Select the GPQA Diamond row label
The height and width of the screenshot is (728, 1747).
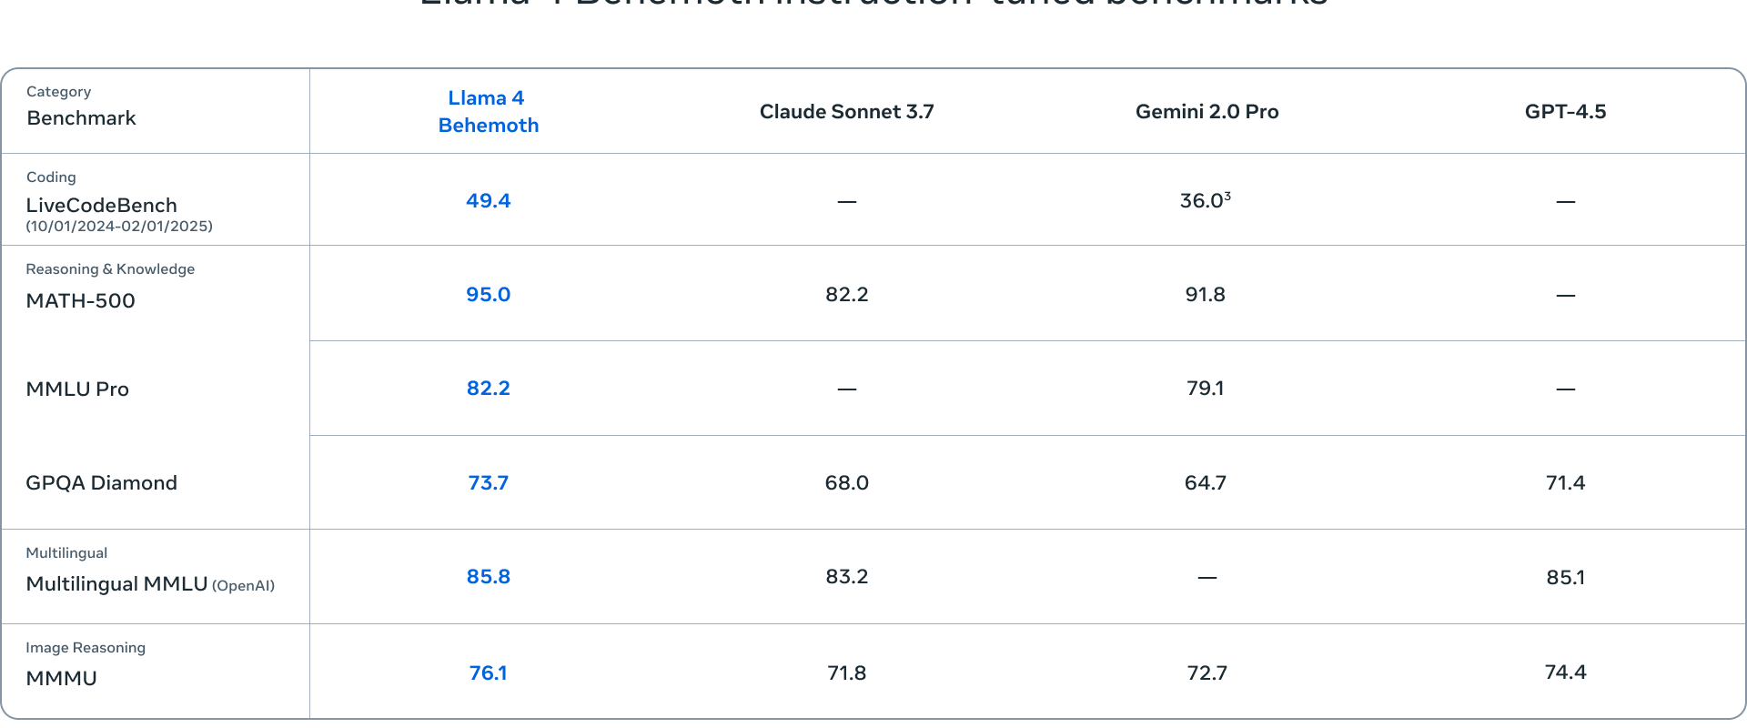pos(101,483)
